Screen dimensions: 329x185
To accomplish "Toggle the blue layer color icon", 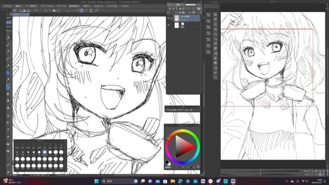I will click(198, 9).
